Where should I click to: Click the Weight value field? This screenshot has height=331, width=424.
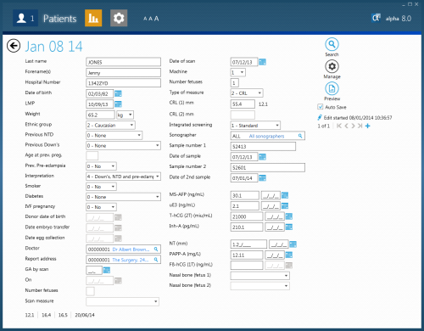coord(100,115)
